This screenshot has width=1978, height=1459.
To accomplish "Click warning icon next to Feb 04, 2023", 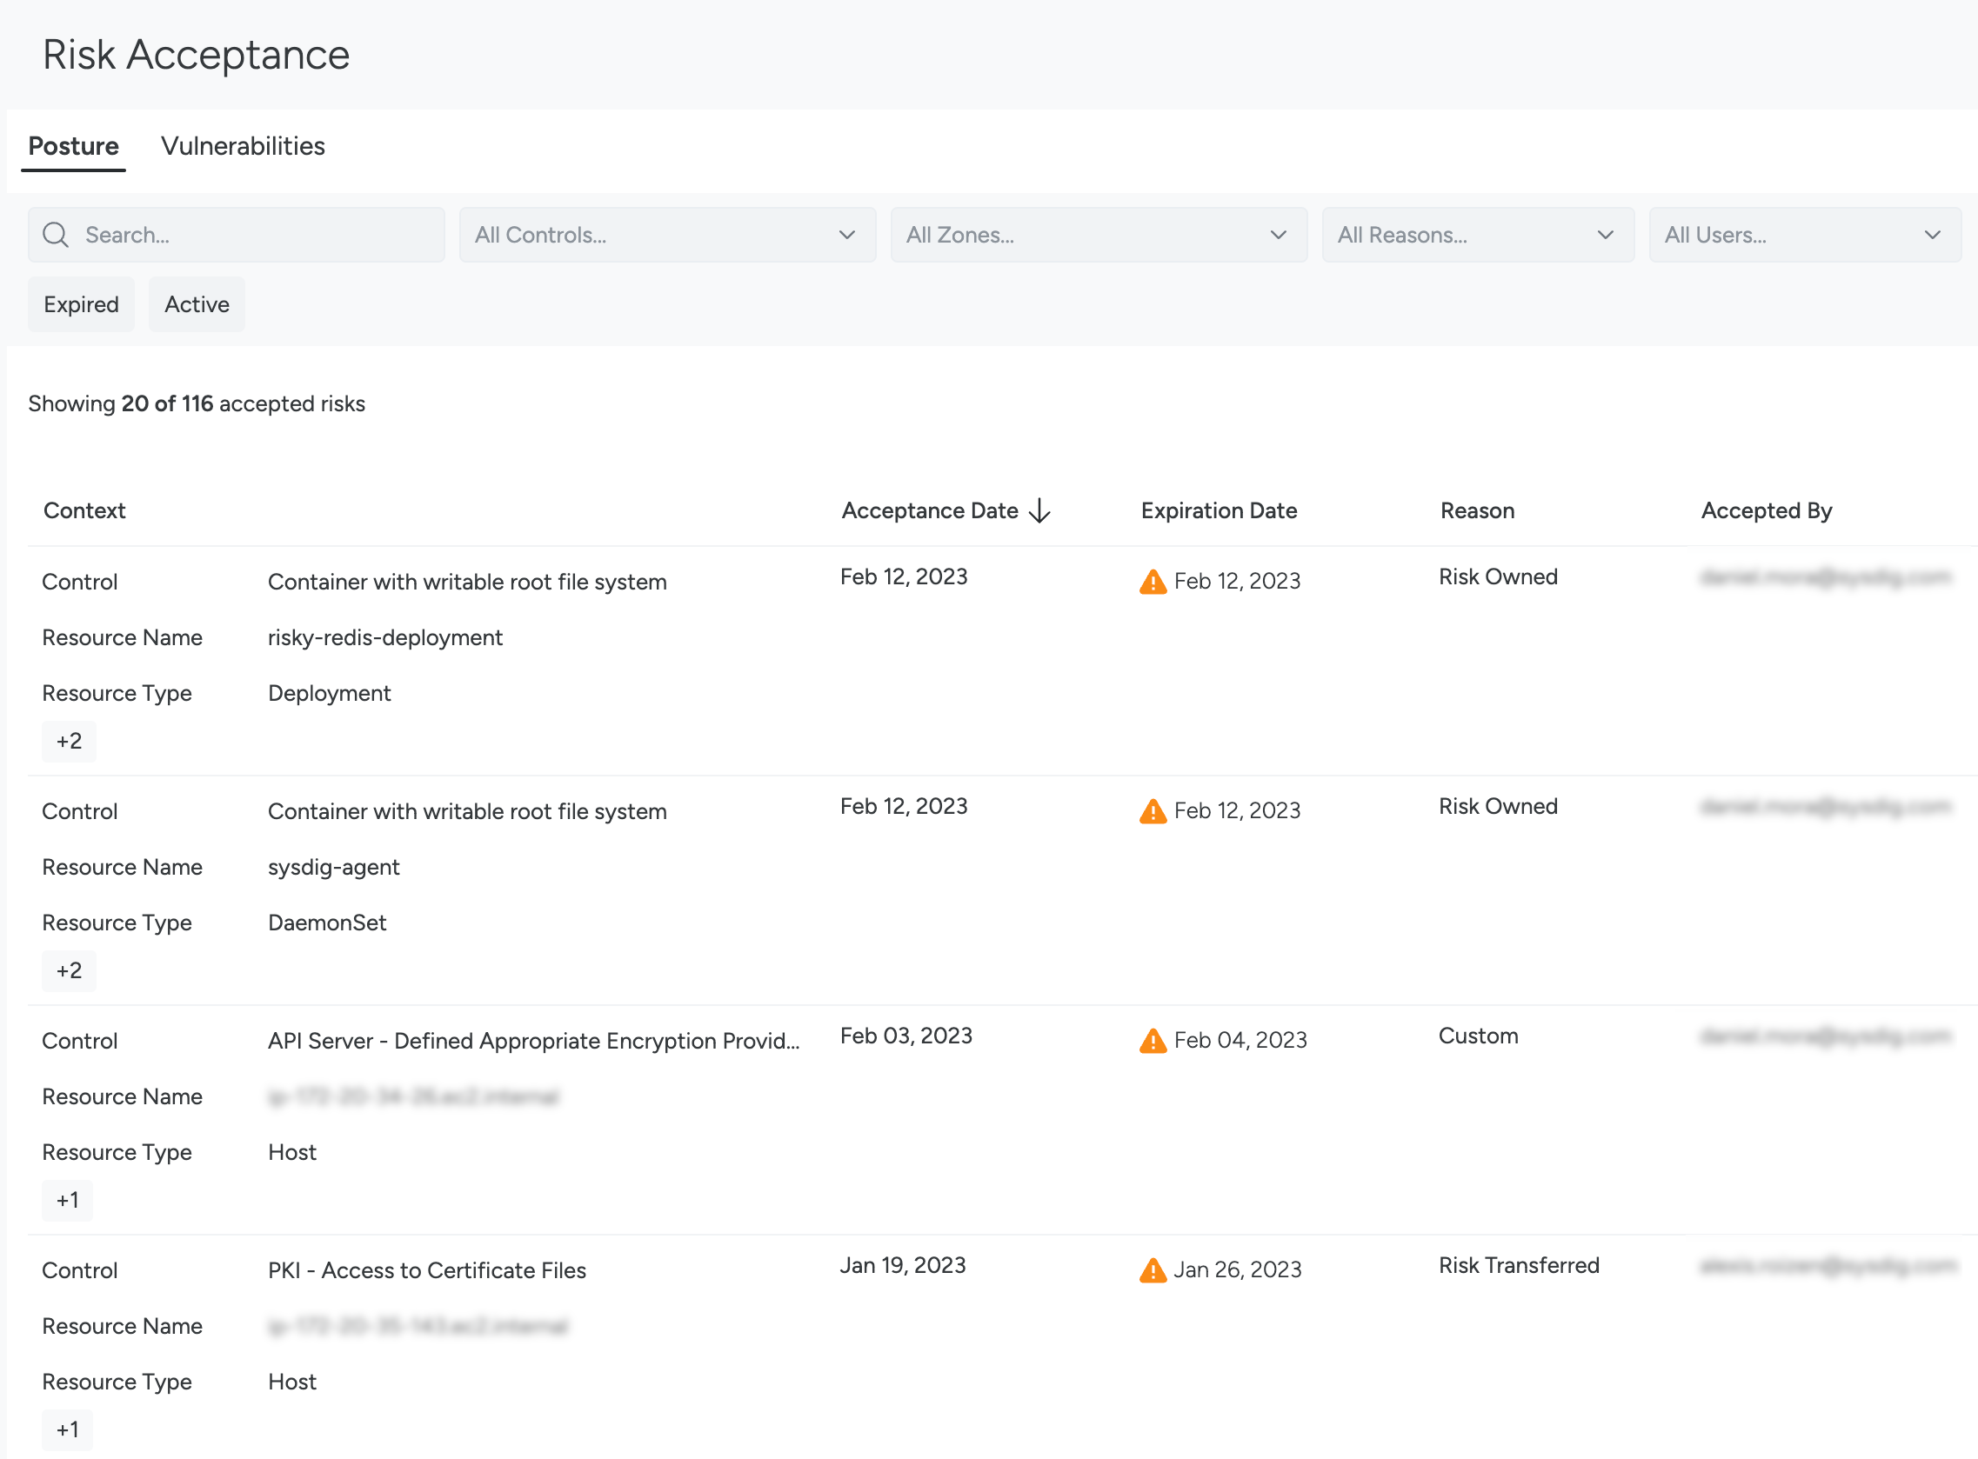I will point(1153,1042).
